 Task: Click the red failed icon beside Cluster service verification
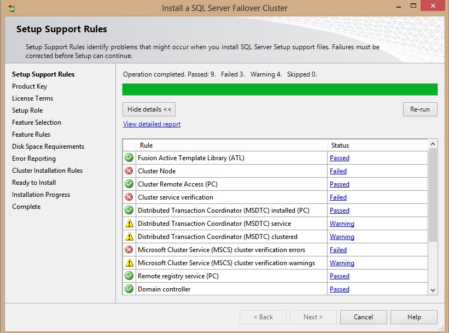tap(129, 197)
